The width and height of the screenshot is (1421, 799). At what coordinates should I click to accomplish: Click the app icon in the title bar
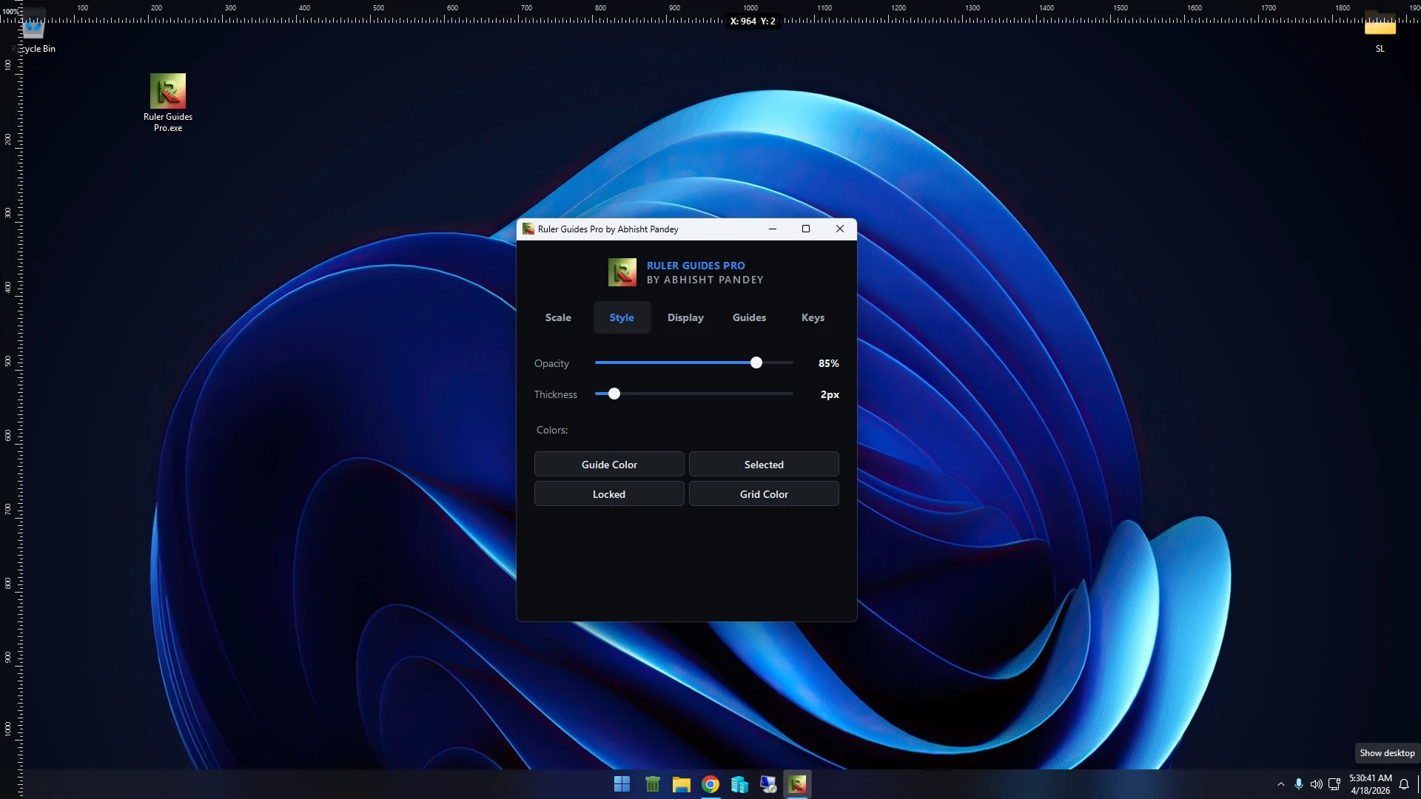tap(528, 229)
